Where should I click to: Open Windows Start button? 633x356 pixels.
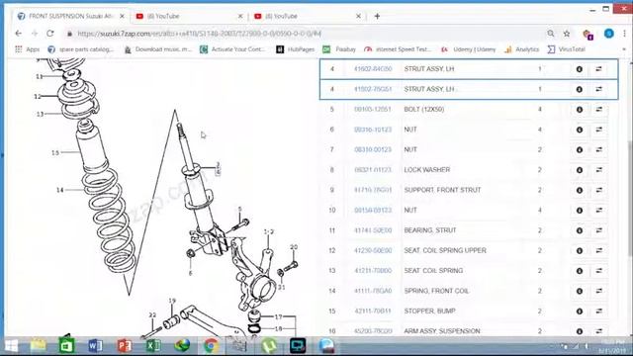[12, 346]
